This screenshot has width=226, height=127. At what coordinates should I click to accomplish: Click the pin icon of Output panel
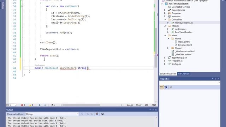153,110
